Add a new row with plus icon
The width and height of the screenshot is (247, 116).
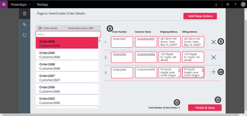(214, 72)
